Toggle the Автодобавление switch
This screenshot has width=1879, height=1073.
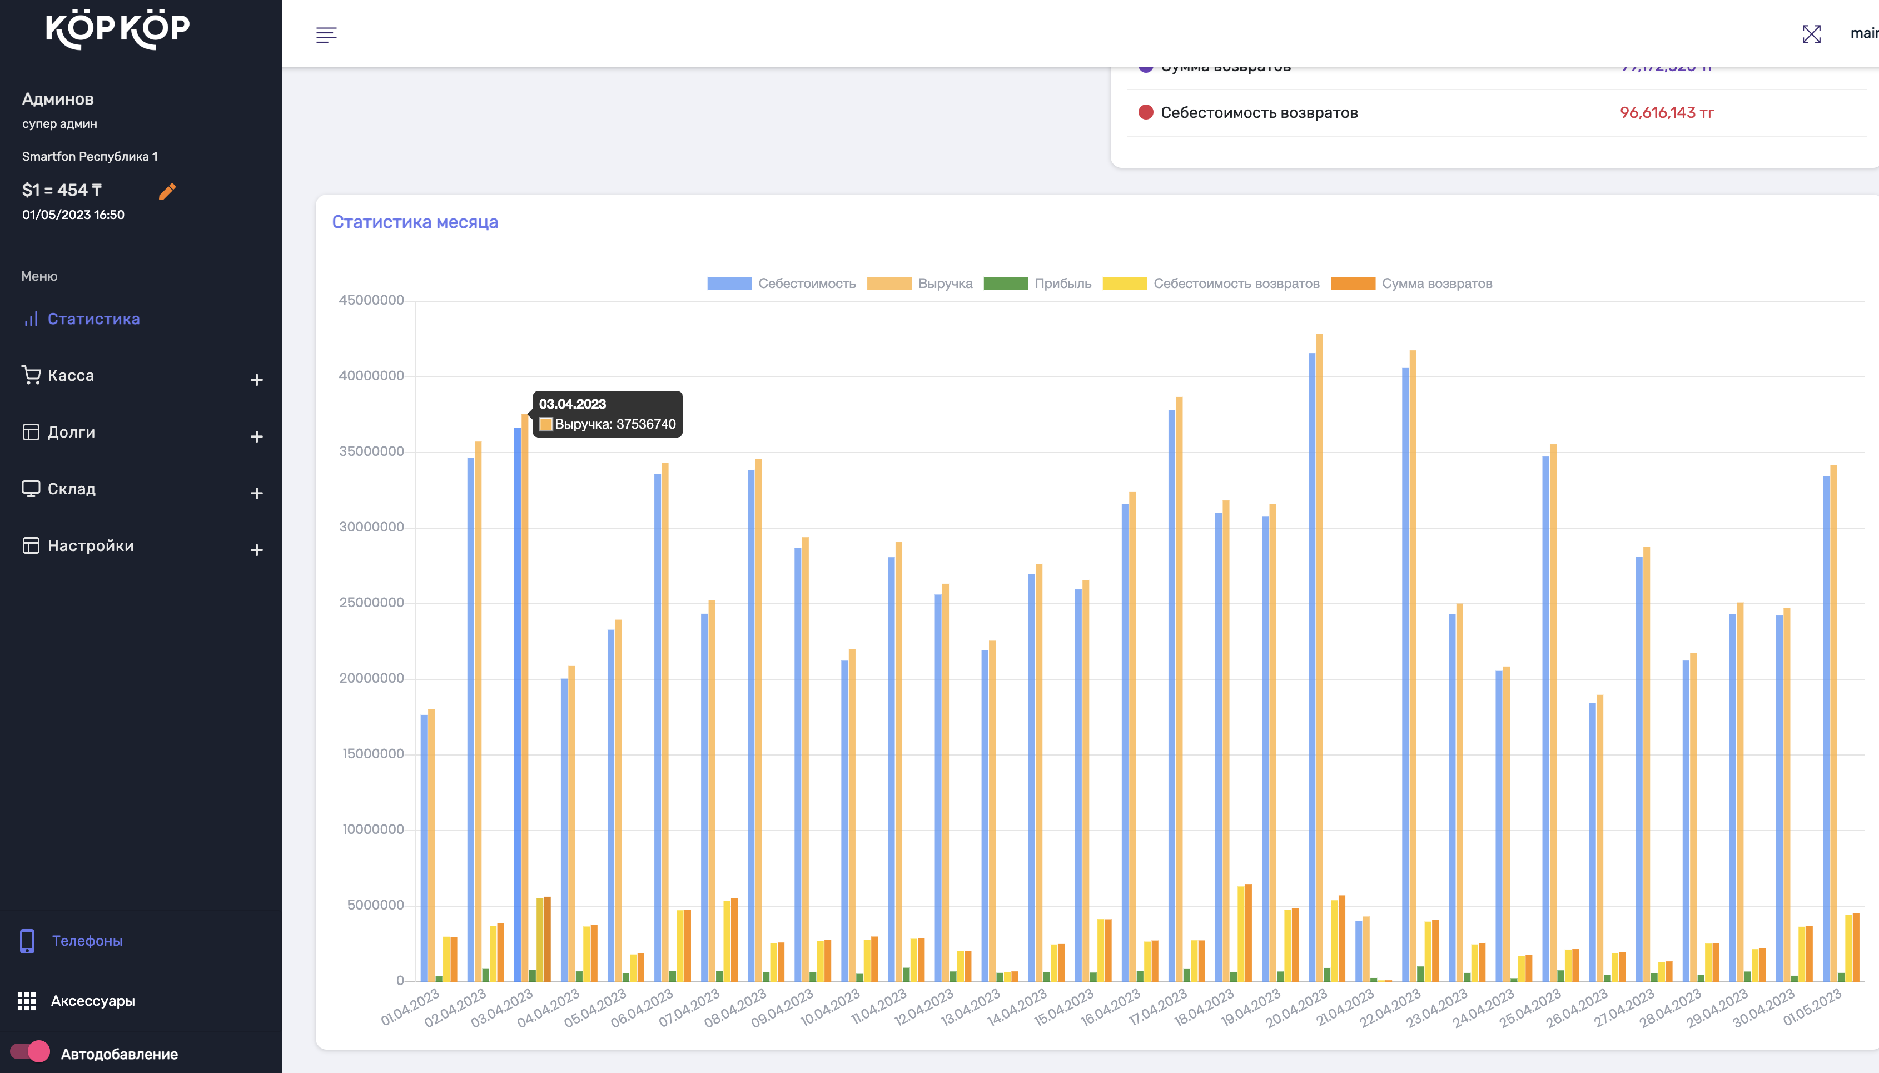click(x=30, y=1052)
